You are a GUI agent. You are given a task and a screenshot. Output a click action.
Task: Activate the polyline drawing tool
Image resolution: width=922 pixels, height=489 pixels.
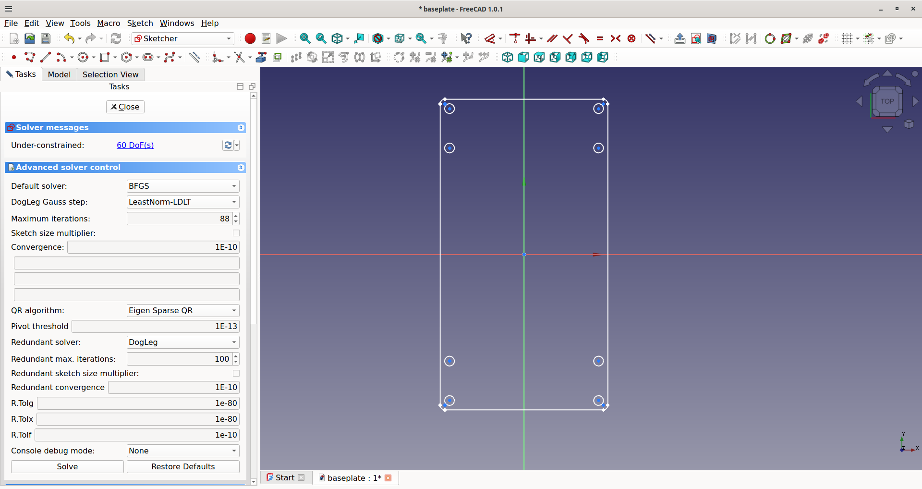pyautogui.click(x=30, y=58)
